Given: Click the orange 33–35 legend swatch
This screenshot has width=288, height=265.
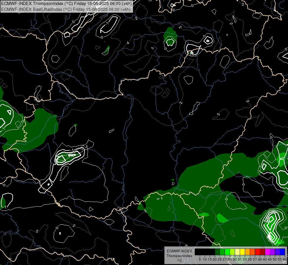Looking at the screenshot, I should coord(247,252).
